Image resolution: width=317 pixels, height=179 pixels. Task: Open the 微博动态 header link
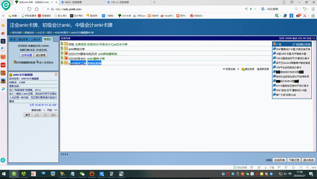[x=29, y=32]
